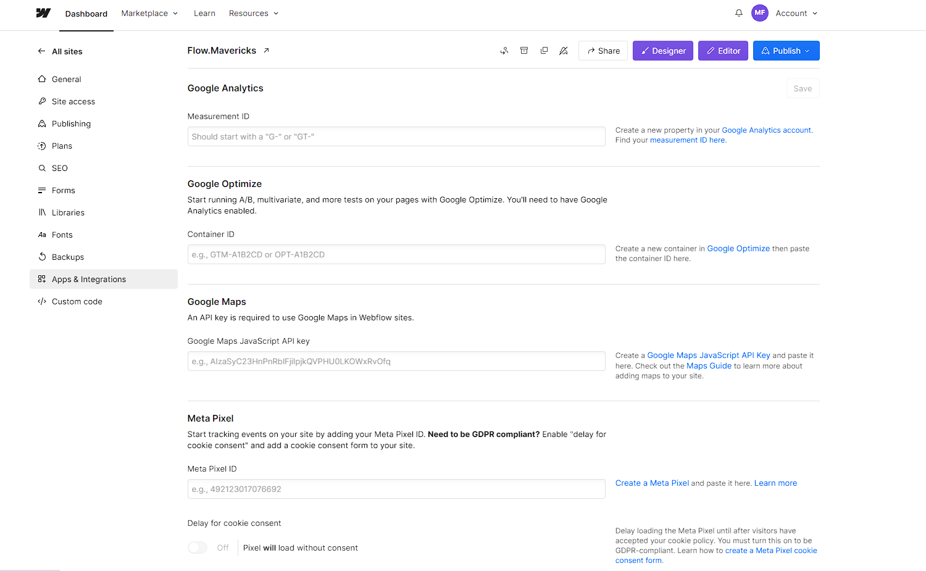Open the Google Optimize link
Screen dimensions: 926x571
(x=738, y=249)
